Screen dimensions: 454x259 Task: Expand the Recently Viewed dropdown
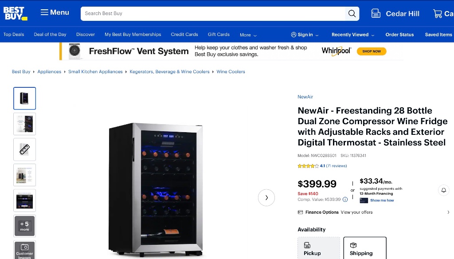tap(353, 35)
